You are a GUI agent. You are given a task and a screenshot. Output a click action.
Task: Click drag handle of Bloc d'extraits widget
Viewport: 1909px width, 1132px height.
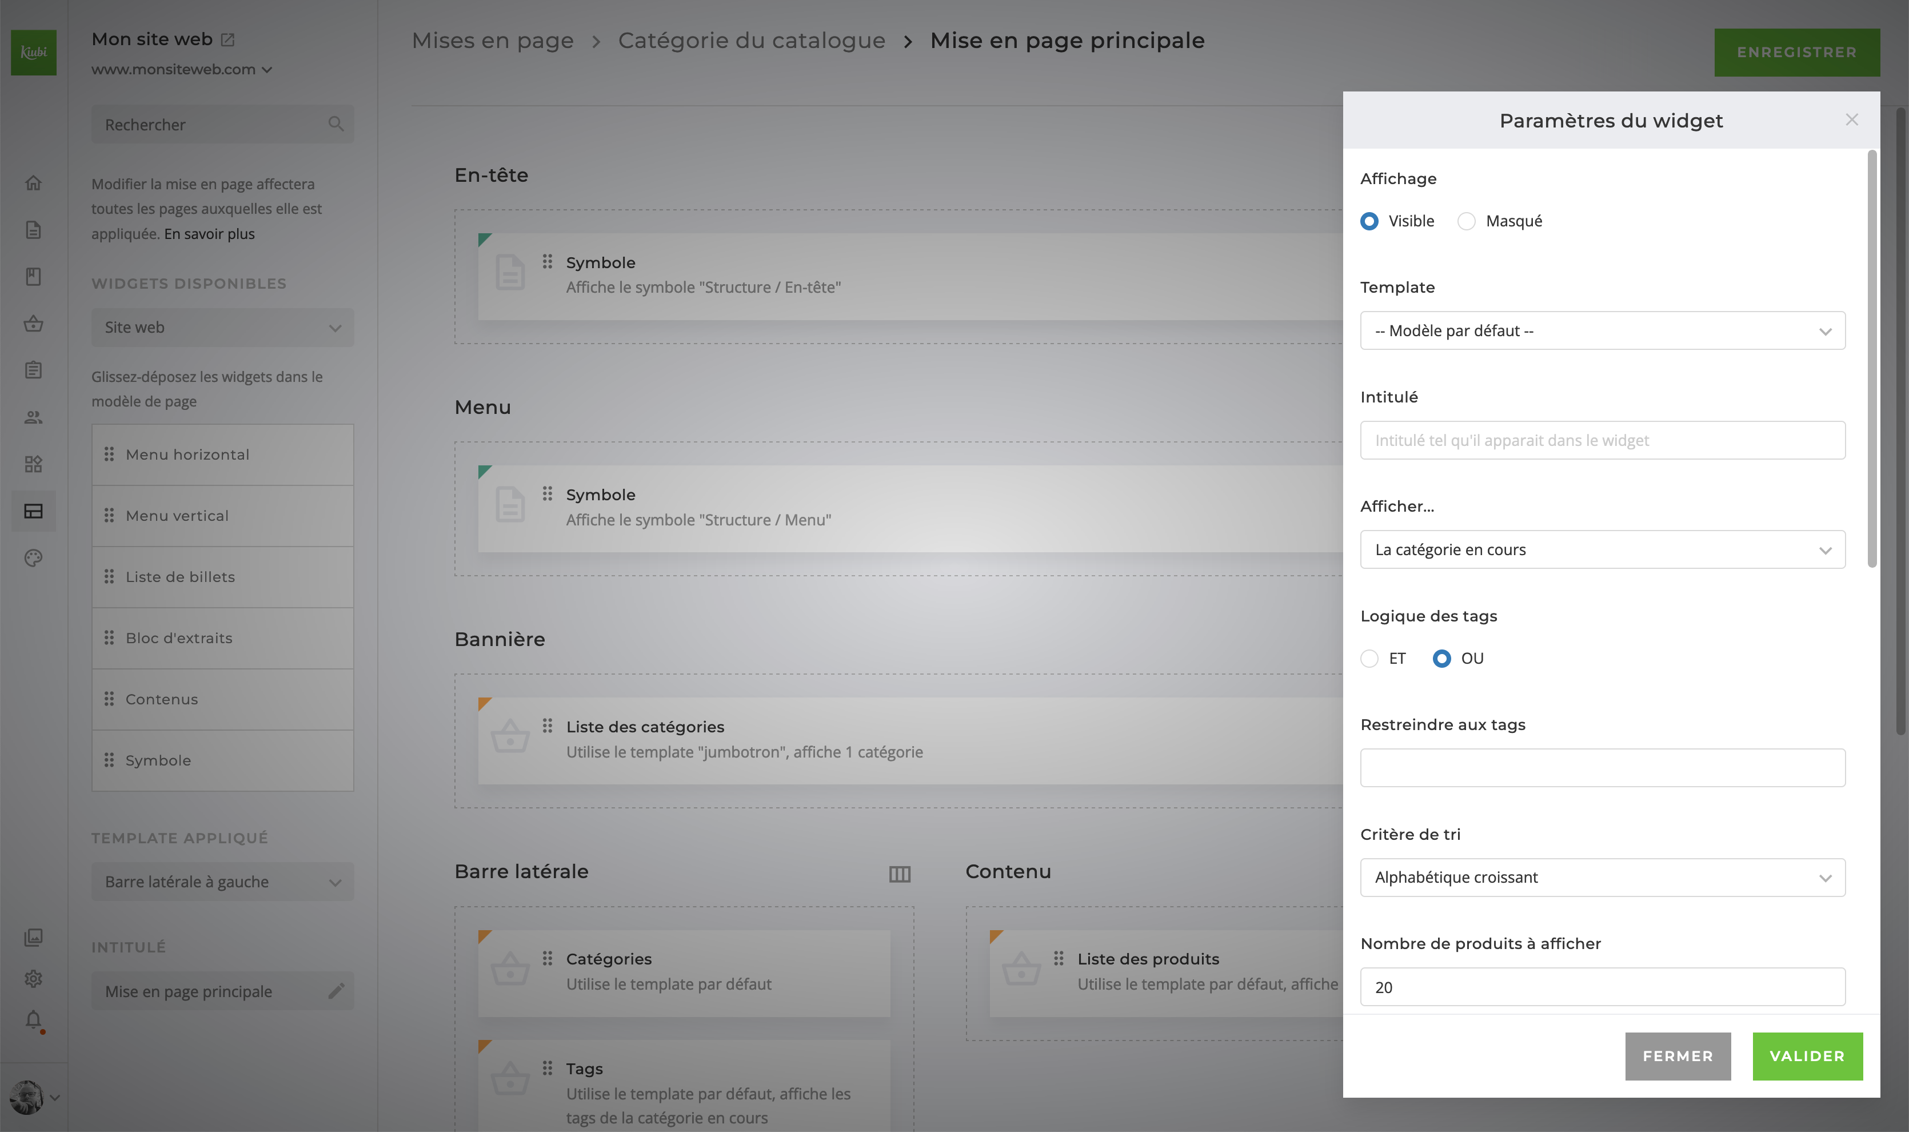coord(109,637)
